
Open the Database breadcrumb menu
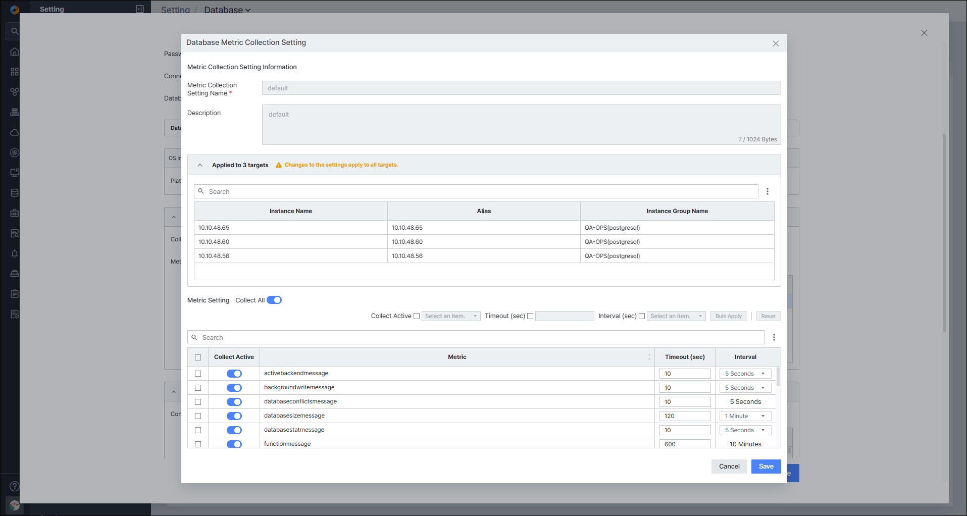(x=227, y=10)
